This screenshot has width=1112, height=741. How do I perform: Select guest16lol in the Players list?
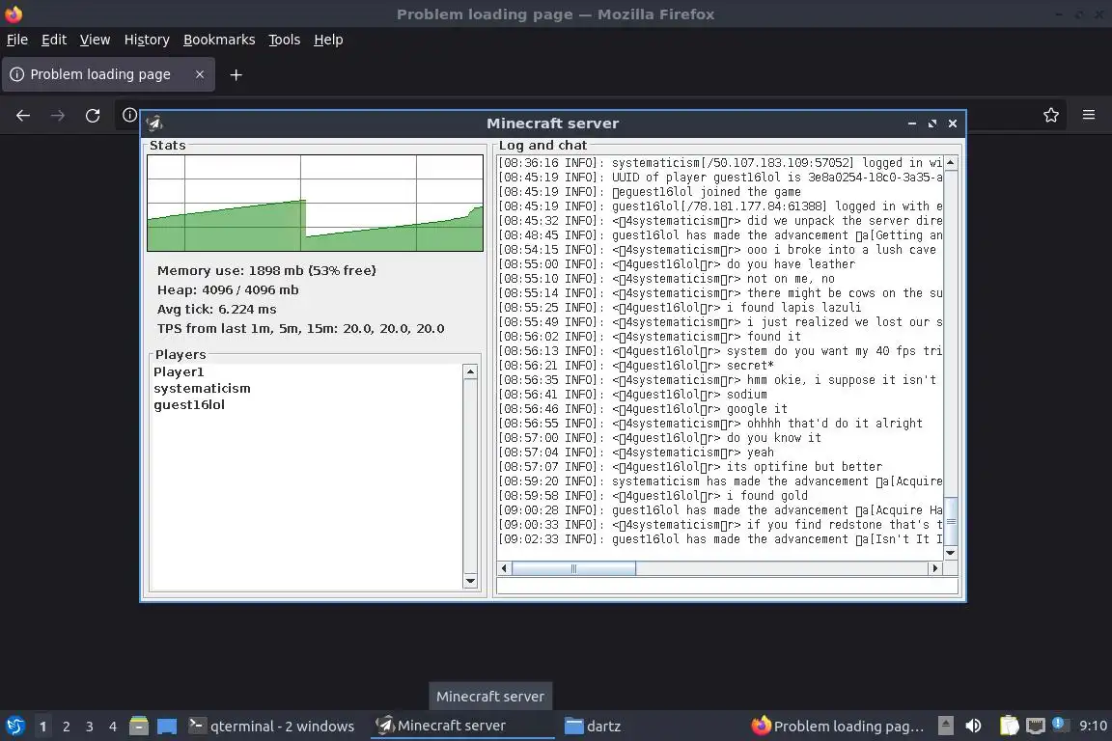click(189, 404)
